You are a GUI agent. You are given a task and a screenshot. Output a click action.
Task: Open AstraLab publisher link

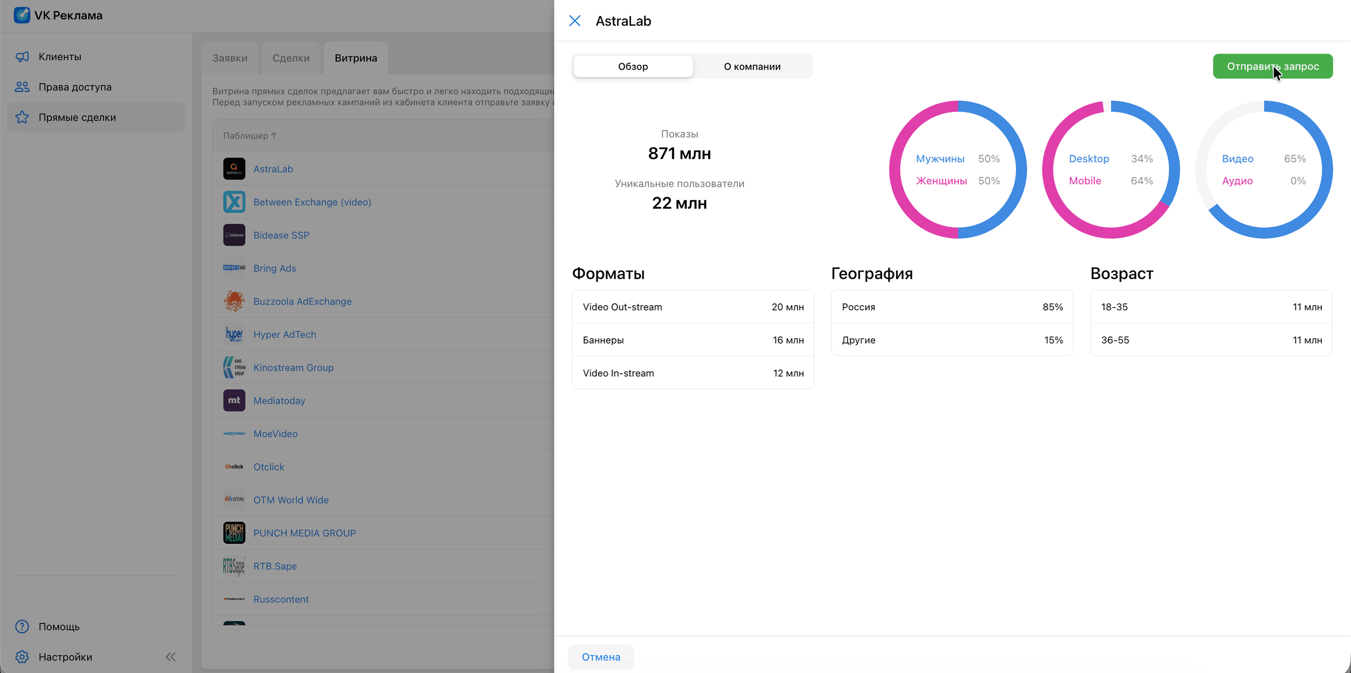(x=273, y=169)
